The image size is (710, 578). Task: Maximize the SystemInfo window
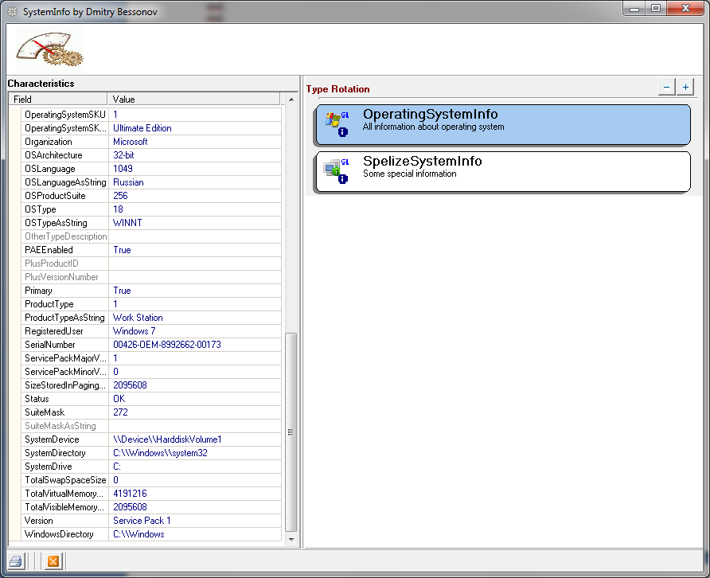tap(656, 9)
